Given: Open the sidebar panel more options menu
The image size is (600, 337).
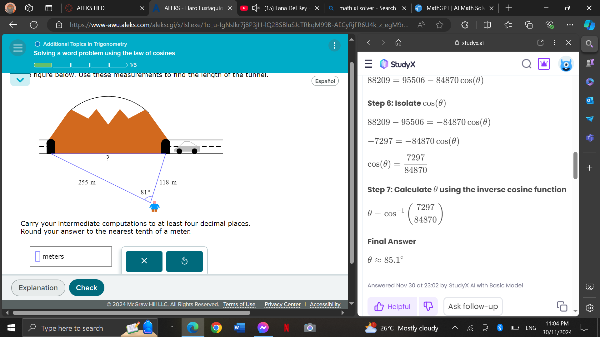Looking at the screenshot, I should click(554, 43).
